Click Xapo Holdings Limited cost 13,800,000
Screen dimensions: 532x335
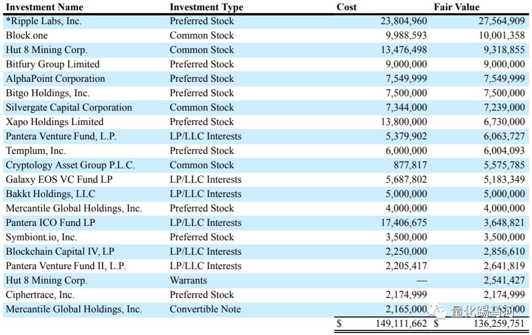404,122
